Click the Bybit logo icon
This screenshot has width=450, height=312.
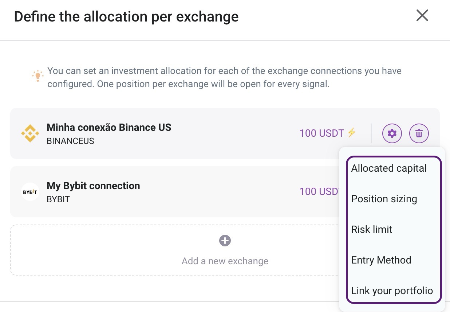pyautogui.click(x=30, y=192)
